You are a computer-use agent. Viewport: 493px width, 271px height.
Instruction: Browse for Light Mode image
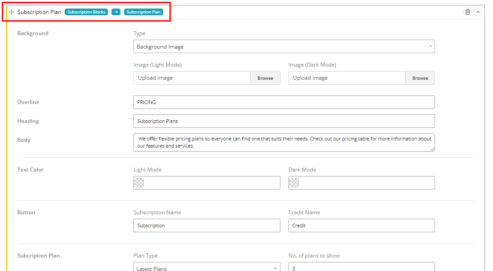(x=265, y=78)
